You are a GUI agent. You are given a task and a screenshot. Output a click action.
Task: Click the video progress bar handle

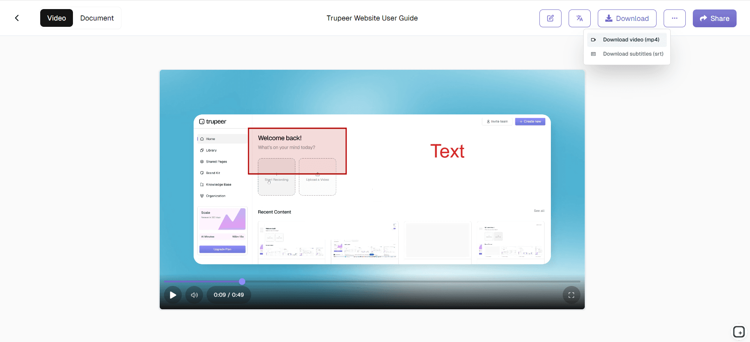pyautogui.click(x=242, y=281)
